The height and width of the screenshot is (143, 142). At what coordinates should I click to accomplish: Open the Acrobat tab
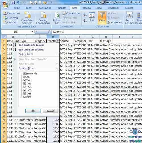pyautogui.click(x=129, y=8)
